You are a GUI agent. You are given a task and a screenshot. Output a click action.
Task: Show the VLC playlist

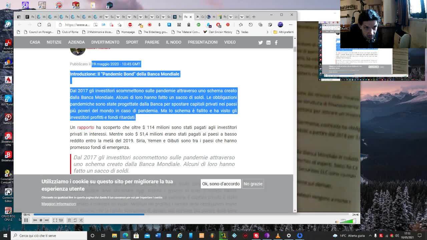(x=69, y=220)
